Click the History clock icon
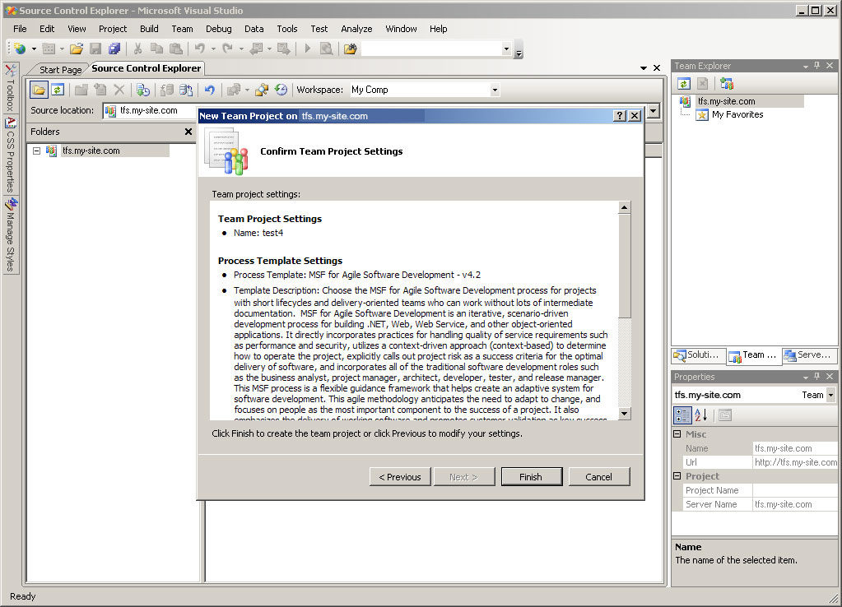The width and height of the screenshot is (842, 607). [281, 90]
